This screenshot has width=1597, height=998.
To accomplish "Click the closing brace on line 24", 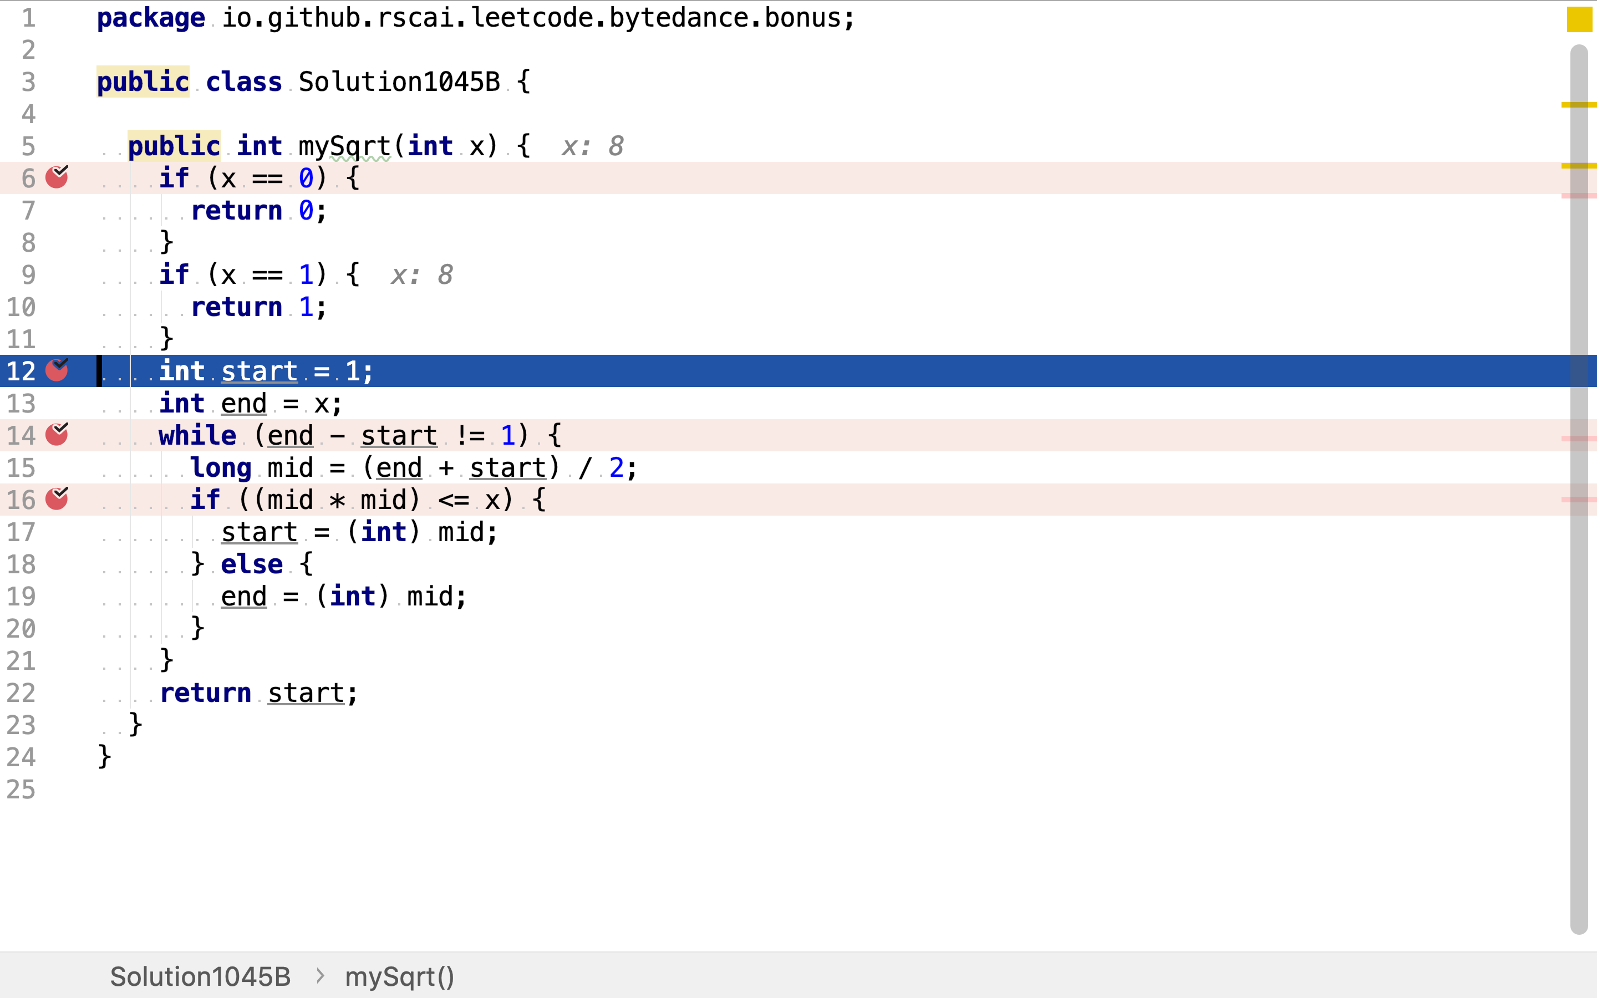I will (104, 756).
